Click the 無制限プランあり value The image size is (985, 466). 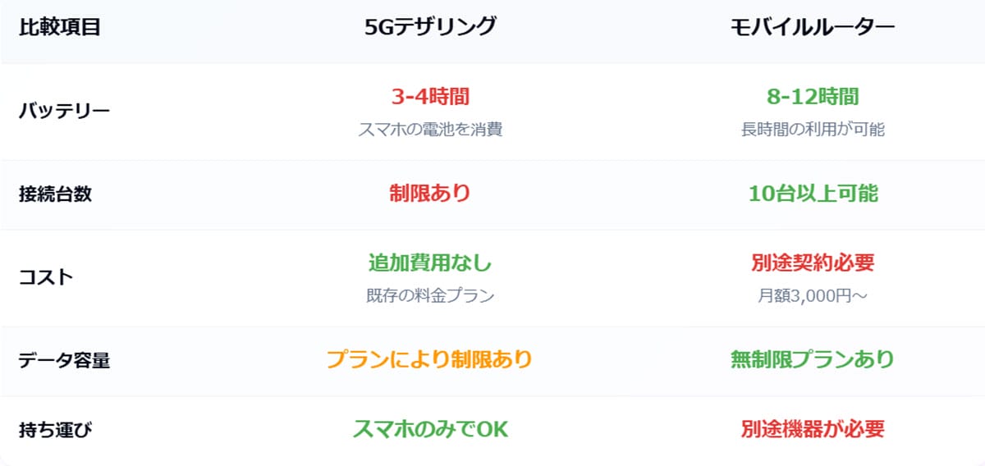[x=812, y=359]
